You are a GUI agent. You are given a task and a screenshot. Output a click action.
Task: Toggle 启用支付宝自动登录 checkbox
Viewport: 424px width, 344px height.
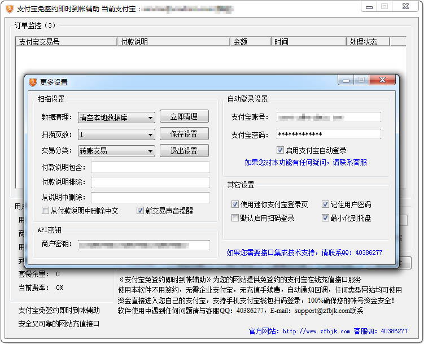[280, 150]
